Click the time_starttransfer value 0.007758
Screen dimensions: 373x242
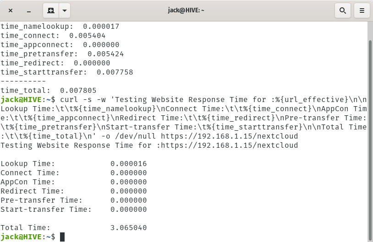pos(115,72)
